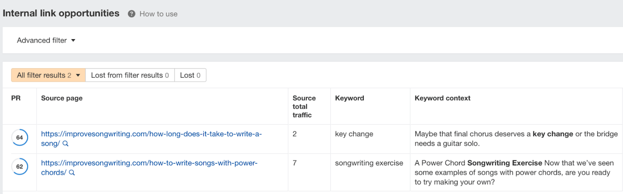Screen dimensions: 623x194
Task: Click the PR column header
Action: [x=16, y=98]
